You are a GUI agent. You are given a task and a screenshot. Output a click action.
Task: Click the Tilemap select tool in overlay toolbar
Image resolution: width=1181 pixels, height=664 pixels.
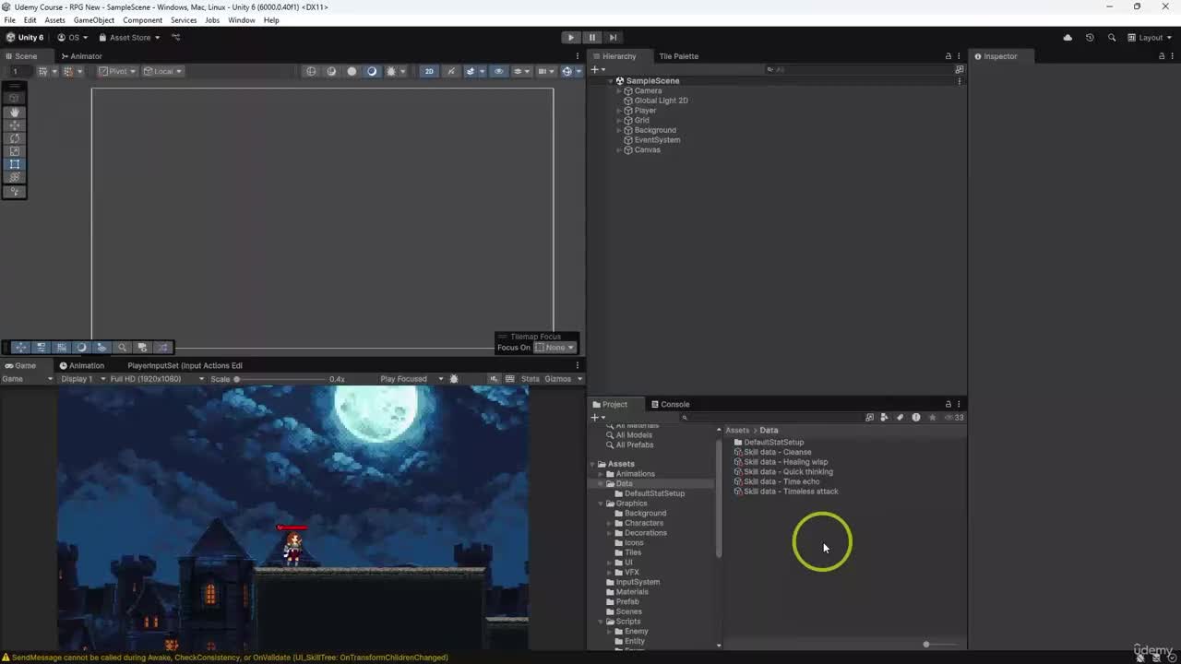tap(20, 348)
